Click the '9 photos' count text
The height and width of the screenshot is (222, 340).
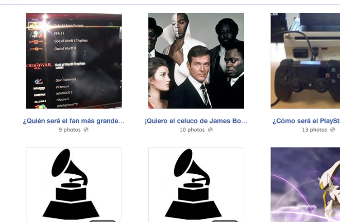click(70, 130)
